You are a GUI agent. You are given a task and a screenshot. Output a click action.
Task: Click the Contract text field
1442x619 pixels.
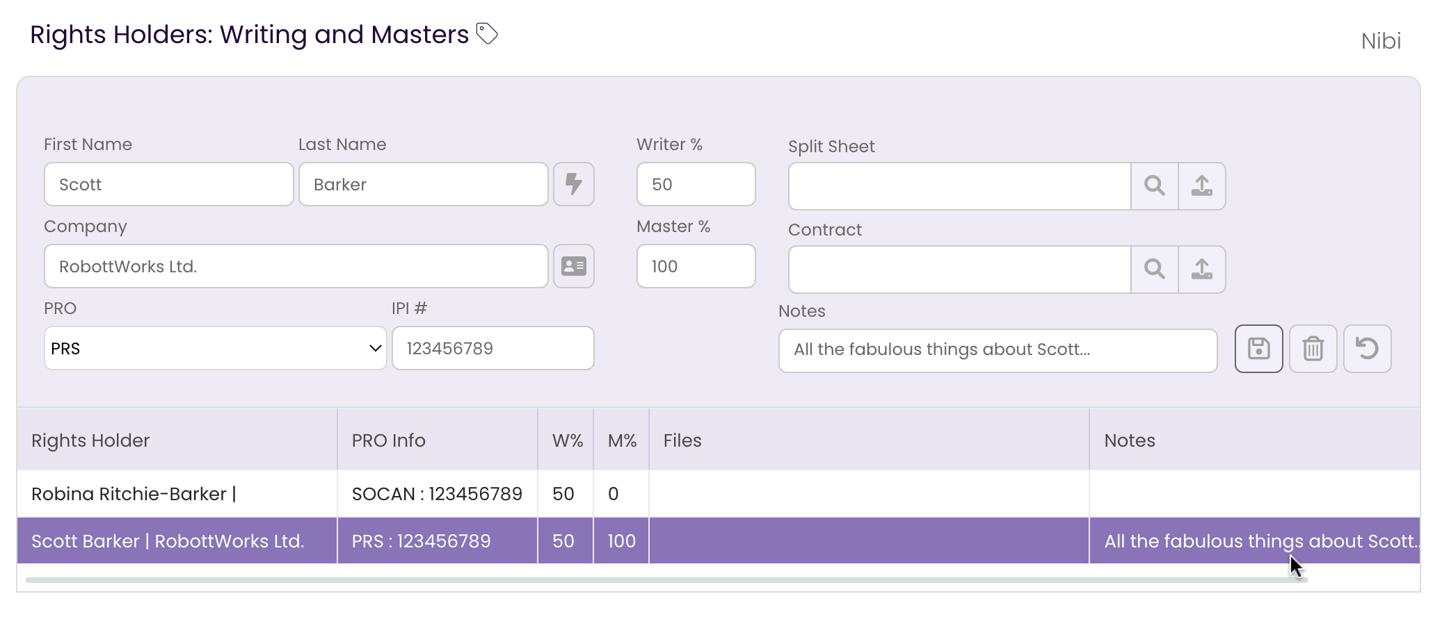click(x=960, y=270)
